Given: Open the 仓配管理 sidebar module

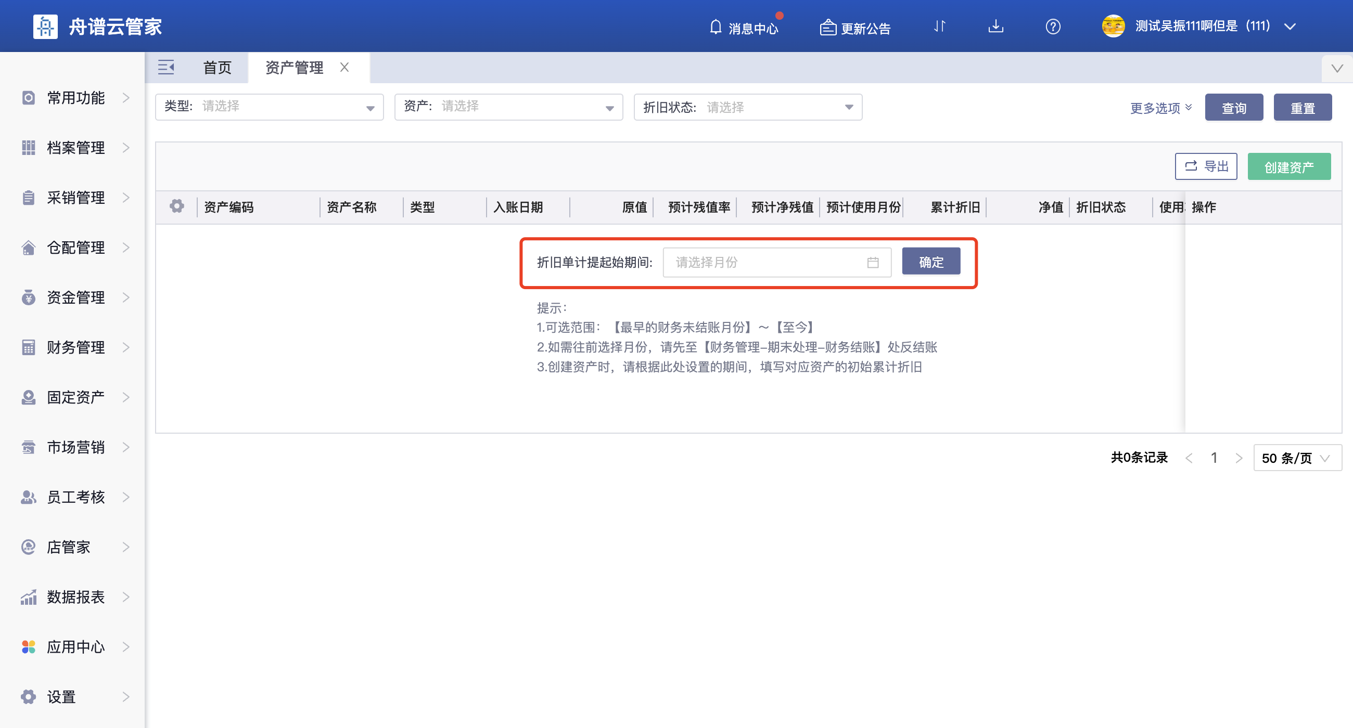Looking at the screenshot, I should [74, 247].
